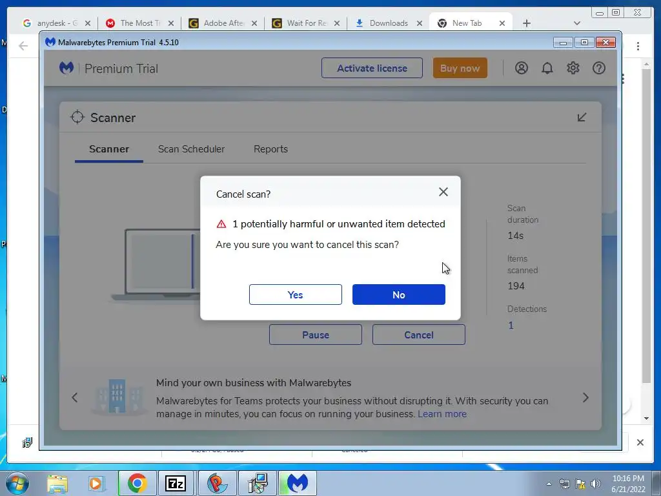
Task: Show previous promo with left chevron
Action: click(75, 397)
